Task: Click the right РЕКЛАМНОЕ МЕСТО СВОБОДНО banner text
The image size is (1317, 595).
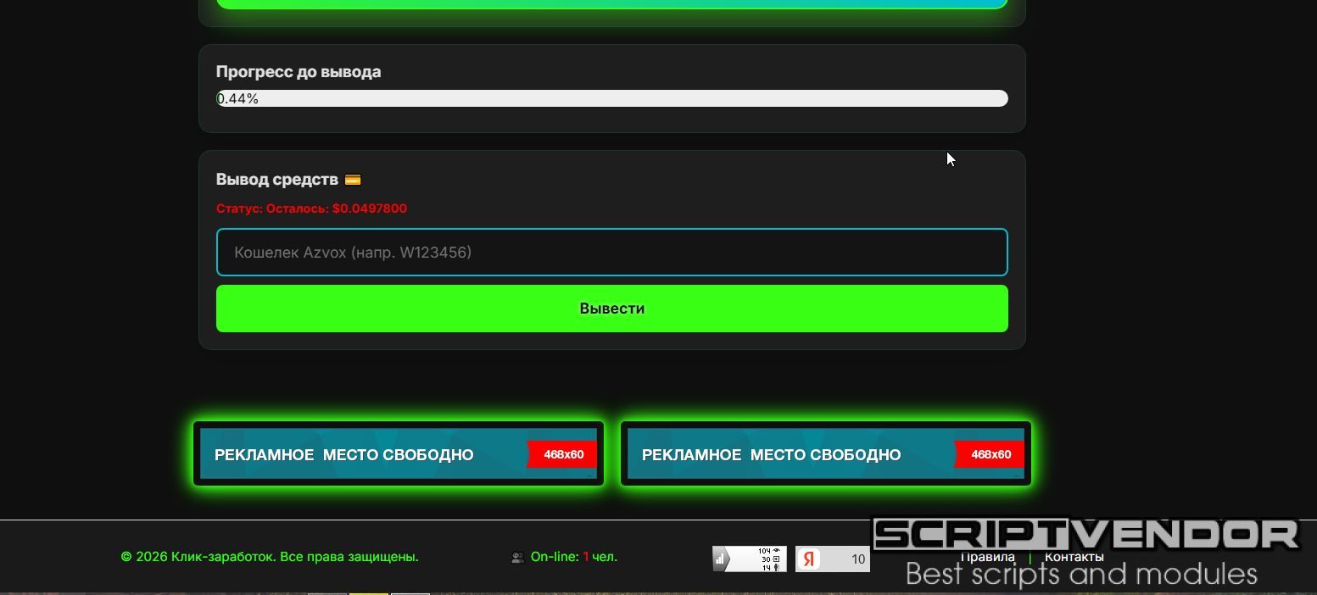Action: pos(771,455)
